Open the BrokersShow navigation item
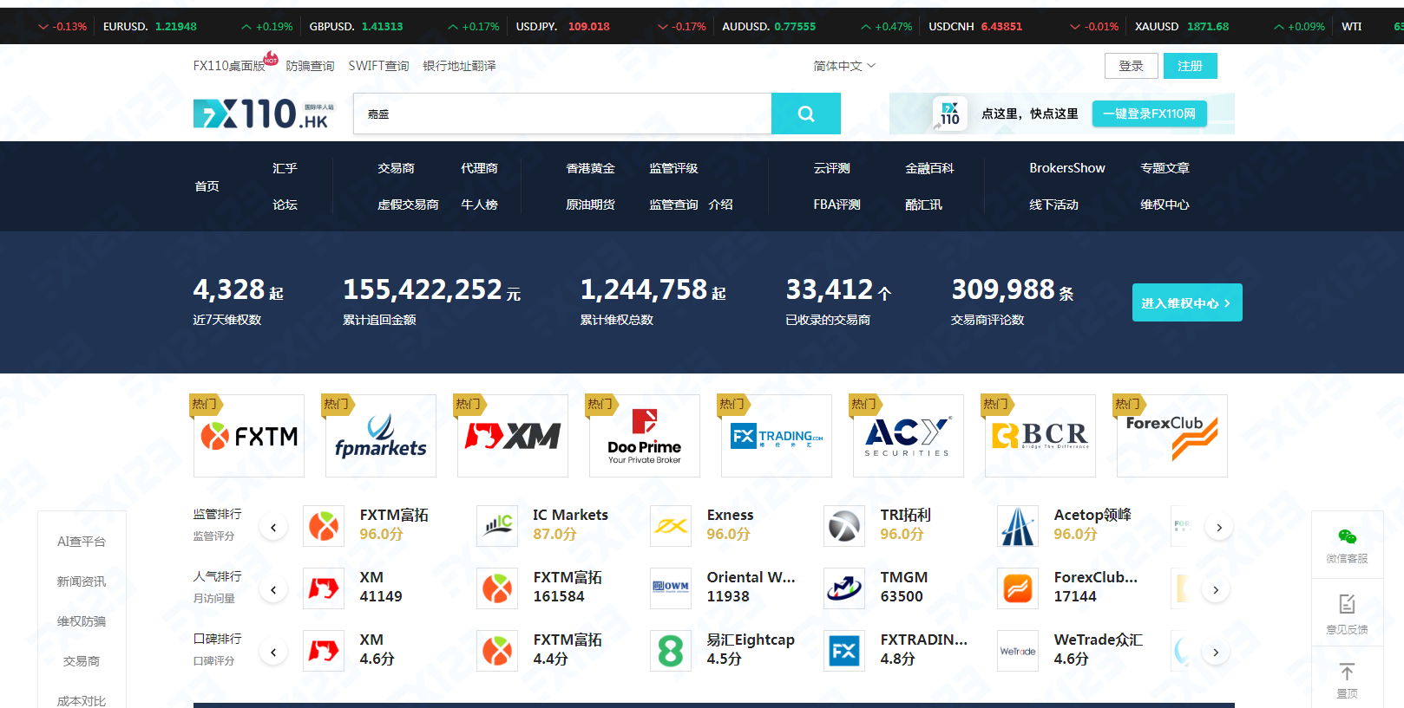 tap(1066, 168)
